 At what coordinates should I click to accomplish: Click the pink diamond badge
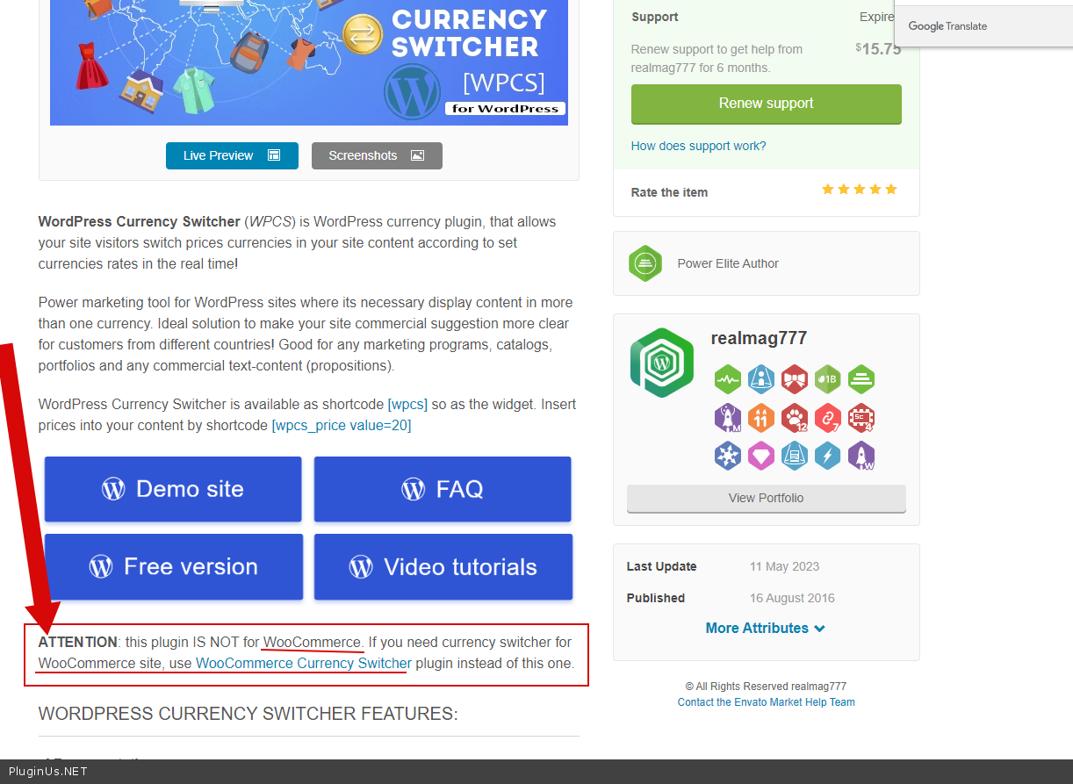point(760,456)
